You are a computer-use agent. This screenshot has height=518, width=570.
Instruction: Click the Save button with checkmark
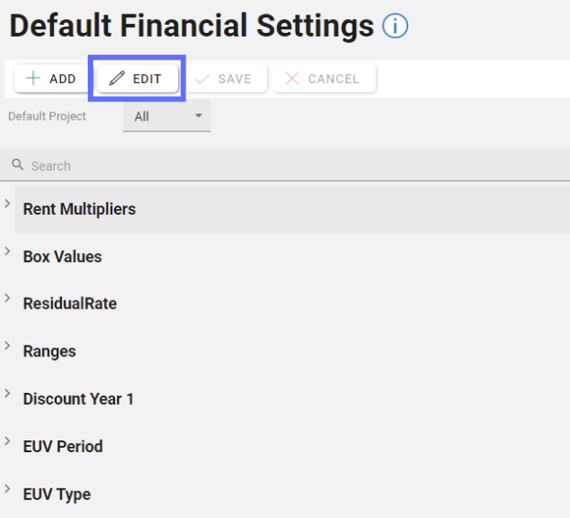223,79
